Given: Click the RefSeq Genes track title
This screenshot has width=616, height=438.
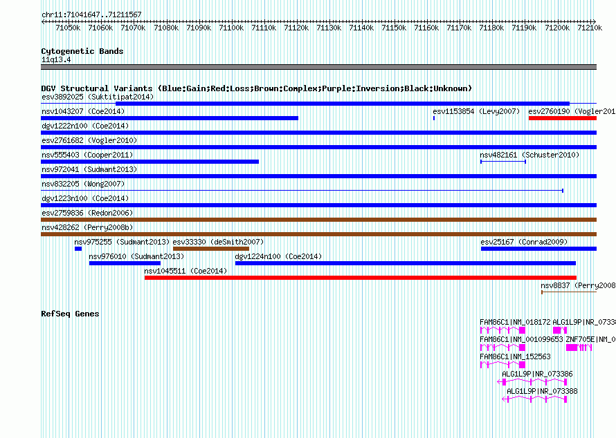Looking at the screenshot, I should 70,314.
